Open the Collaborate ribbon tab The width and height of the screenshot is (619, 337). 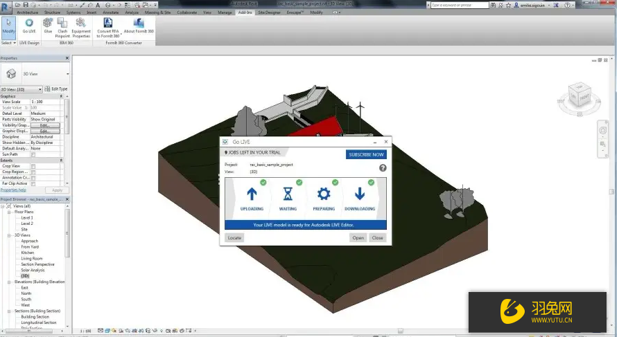186,12
